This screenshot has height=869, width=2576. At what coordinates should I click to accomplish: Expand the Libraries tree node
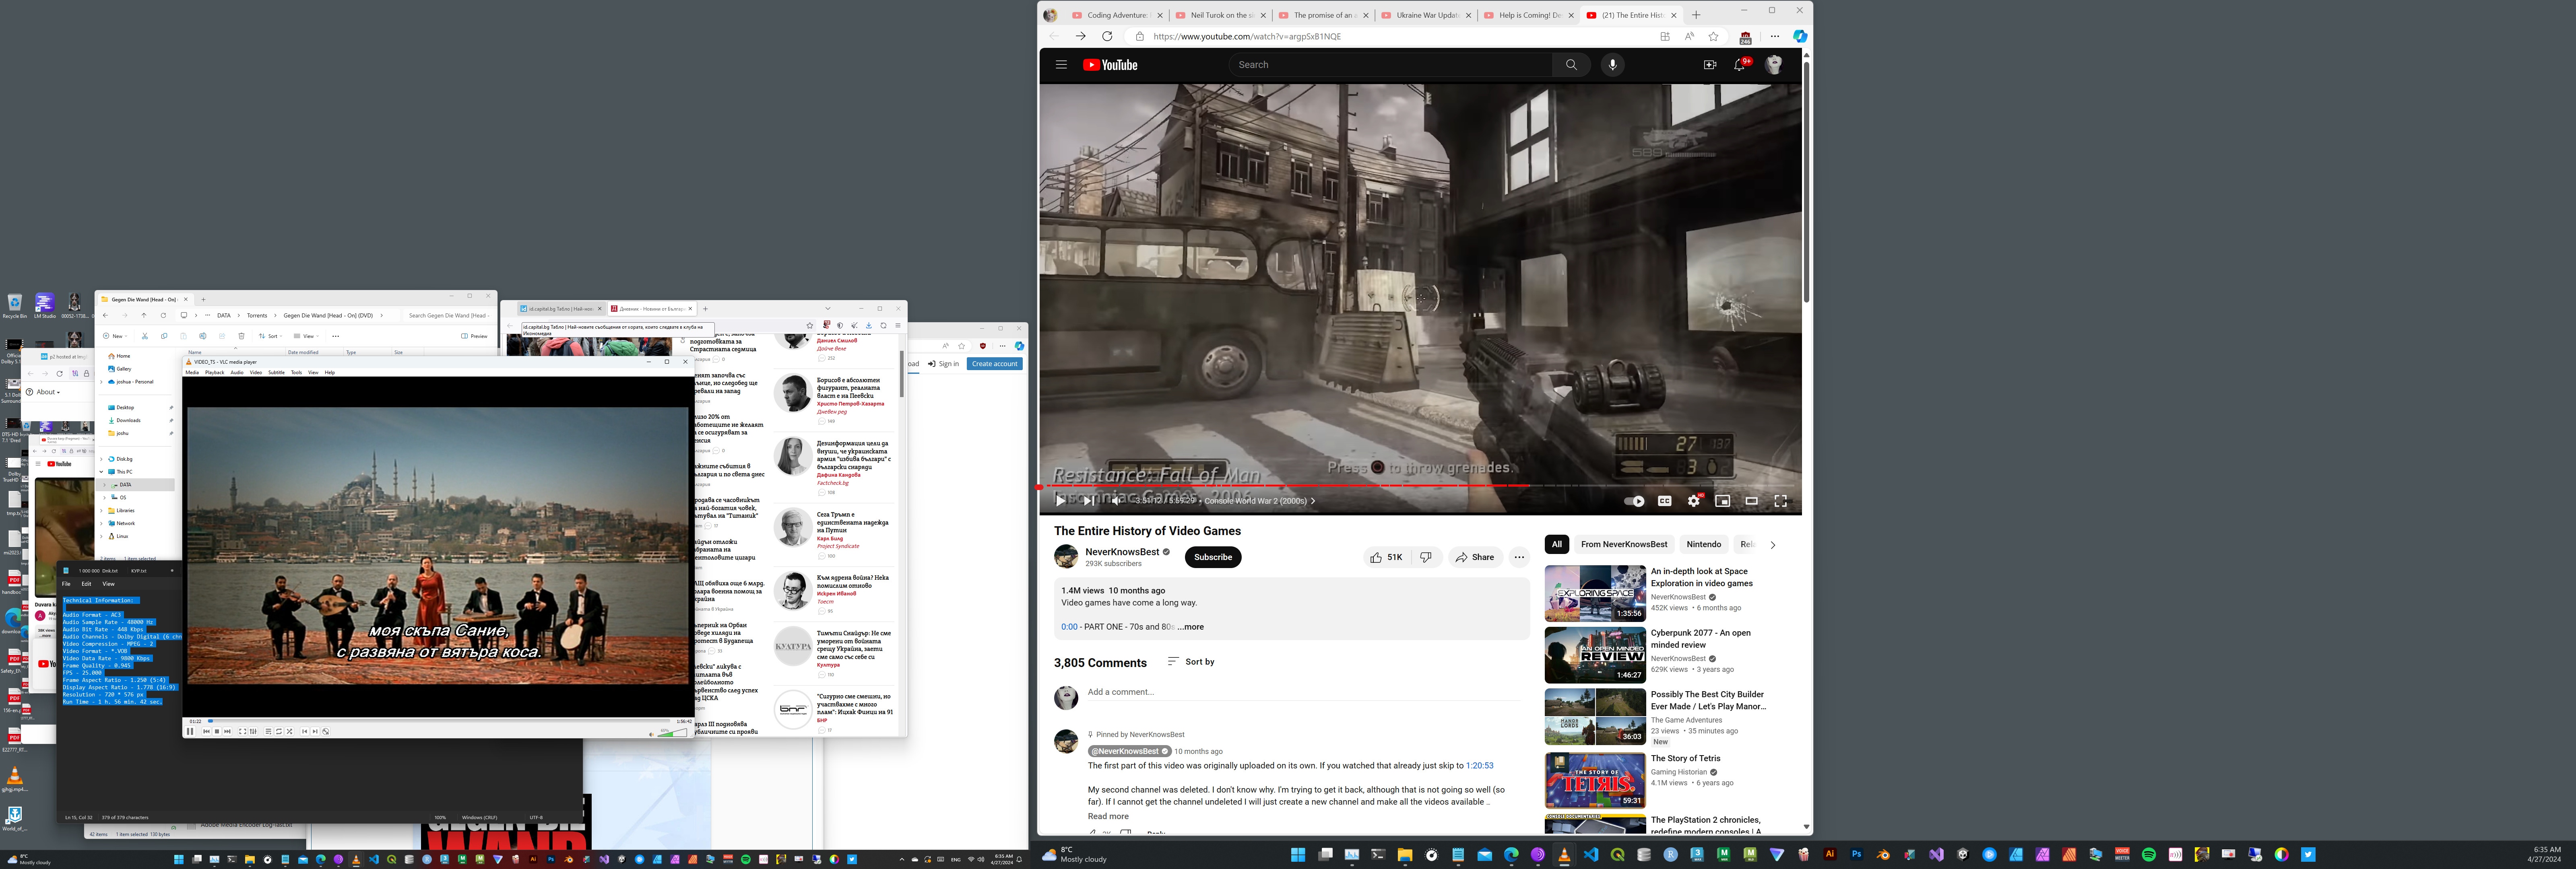click(102, 510)
